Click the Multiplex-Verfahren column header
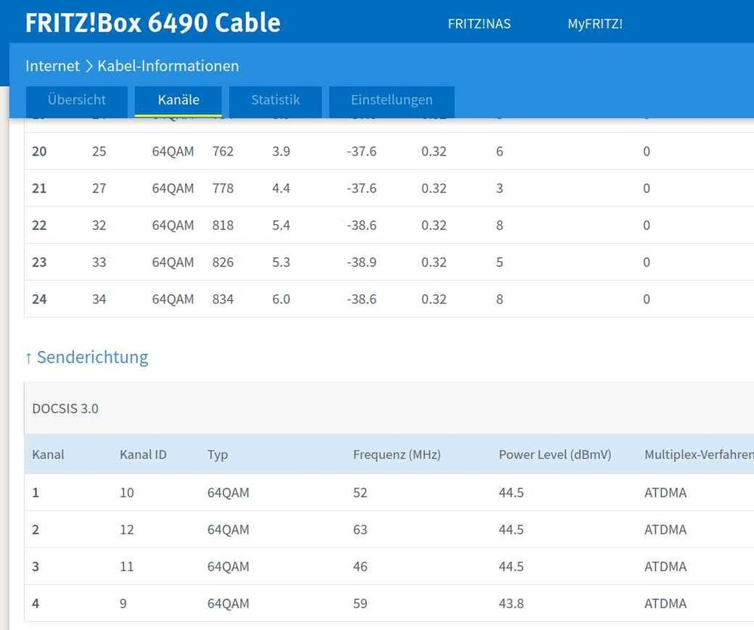The image size is (754, 630). pyautogui.click(x=699, y=455)
